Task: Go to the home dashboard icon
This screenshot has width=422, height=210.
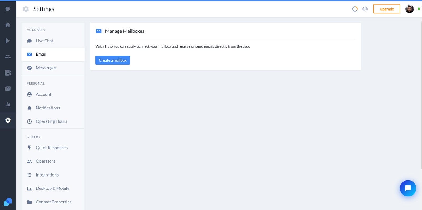Action: 8,25
